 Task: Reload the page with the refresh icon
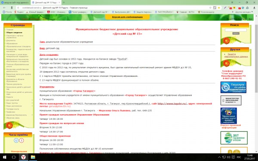pos(18,8)
